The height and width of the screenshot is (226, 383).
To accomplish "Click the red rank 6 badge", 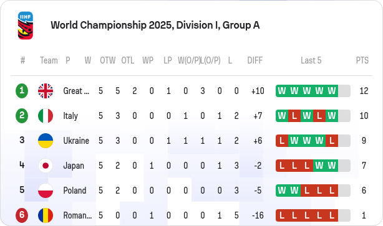I will coord(22,215).
